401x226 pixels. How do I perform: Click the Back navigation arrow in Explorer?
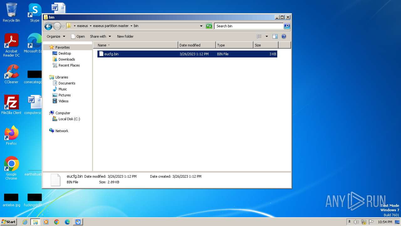click(48, 26)
